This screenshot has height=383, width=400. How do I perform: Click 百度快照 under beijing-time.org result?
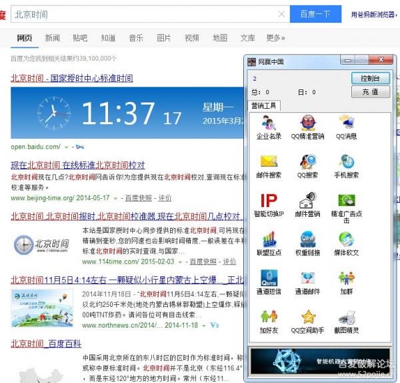[138, 198]
